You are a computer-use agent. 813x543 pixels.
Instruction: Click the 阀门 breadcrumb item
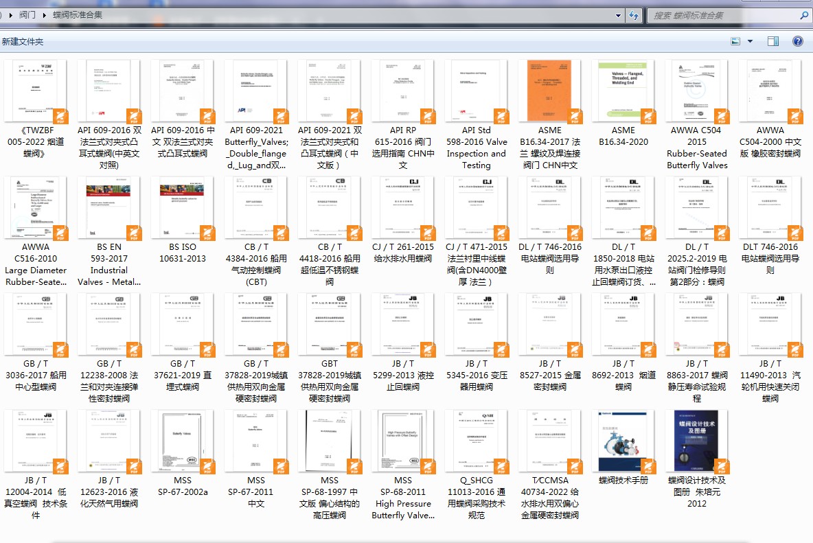tap(27, 15)
